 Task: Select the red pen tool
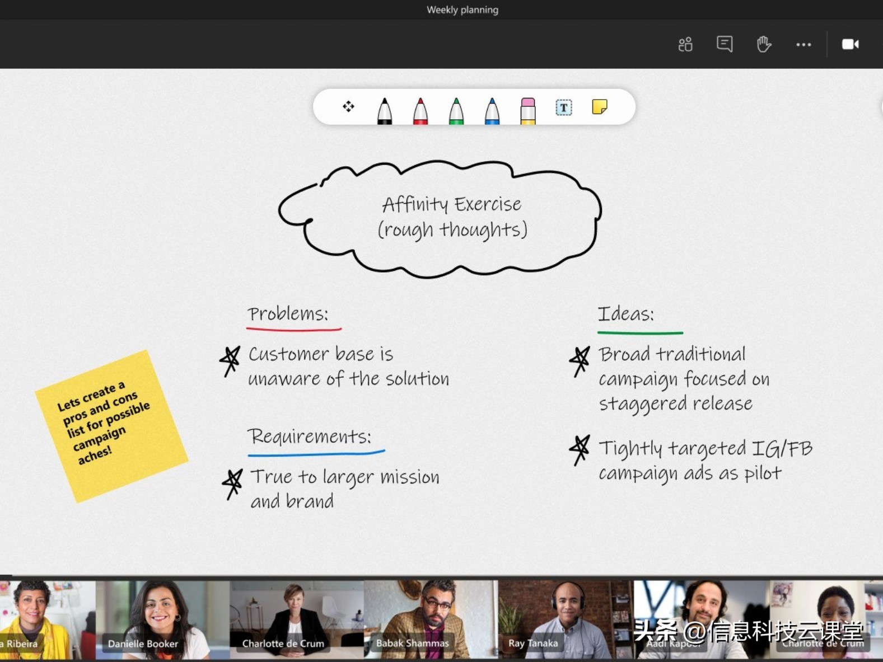point(421,110)
